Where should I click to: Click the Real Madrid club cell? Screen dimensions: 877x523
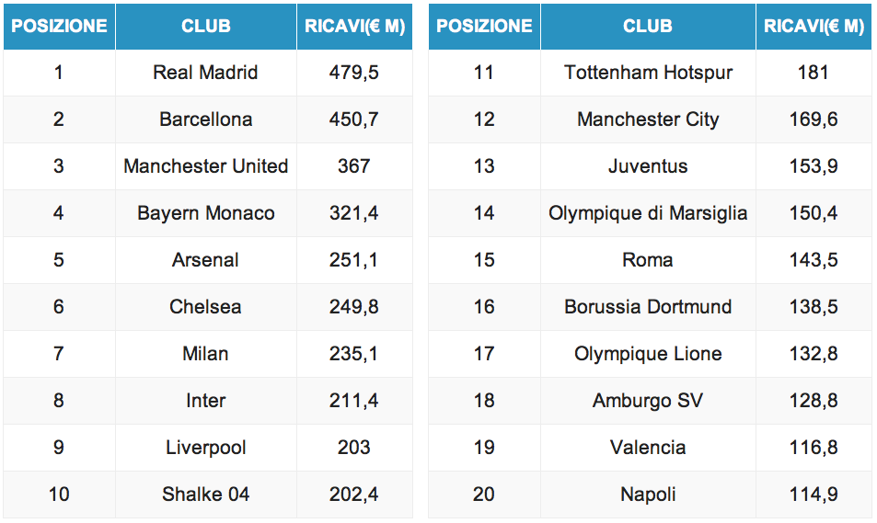point(205,73)
